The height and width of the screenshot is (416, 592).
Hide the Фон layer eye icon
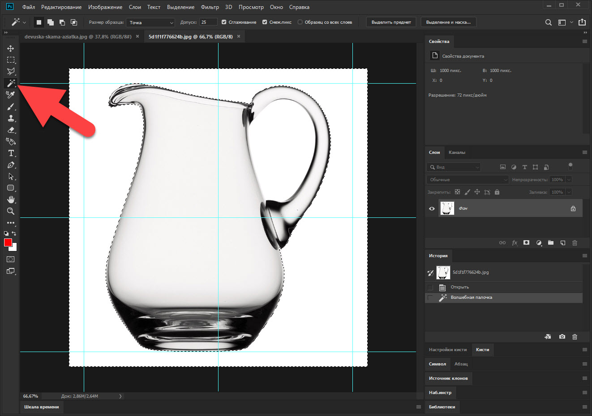[x=432, y=208]
